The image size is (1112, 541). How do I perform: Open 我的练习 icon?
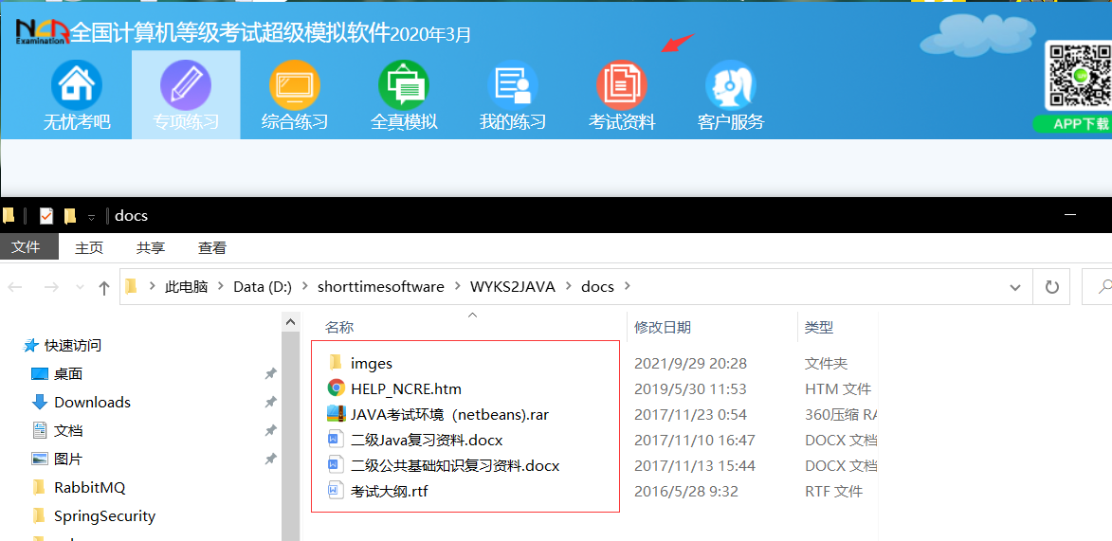pyautogui.click(x=513, y=86)
